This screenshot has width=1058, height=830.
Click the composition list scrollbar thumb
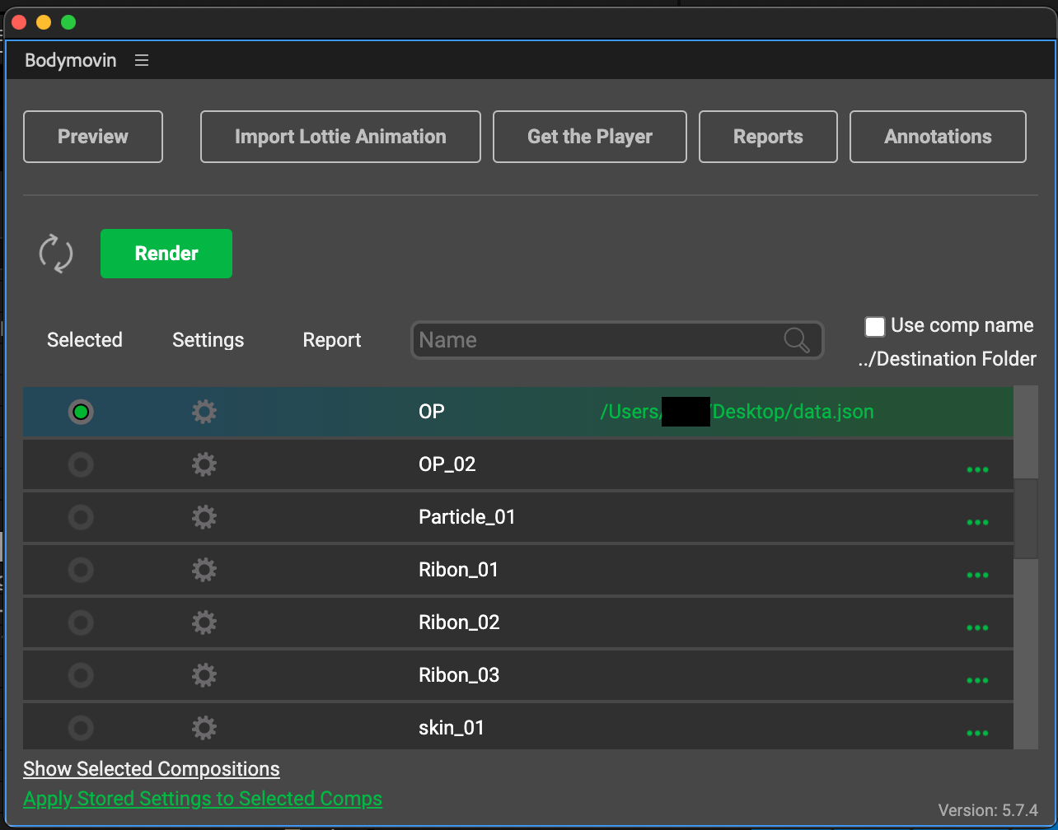pos(1026,519)
